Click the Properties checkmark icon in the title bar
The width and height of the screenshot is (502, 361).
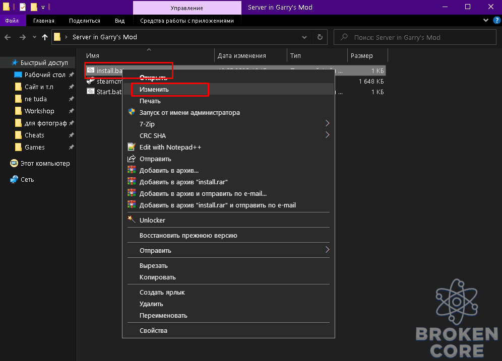pos(23,7)
